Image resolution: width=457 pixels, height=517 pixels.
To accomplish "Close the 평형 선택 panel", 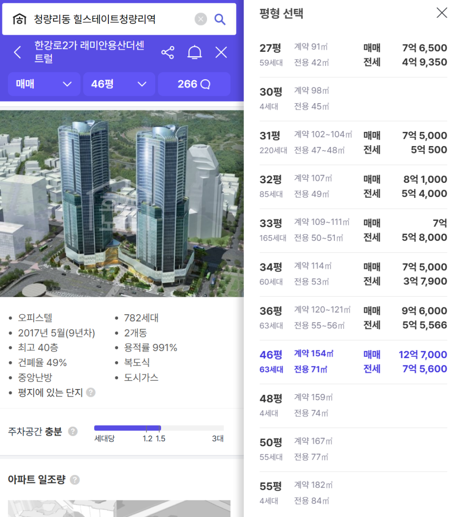I will (441, 13).
